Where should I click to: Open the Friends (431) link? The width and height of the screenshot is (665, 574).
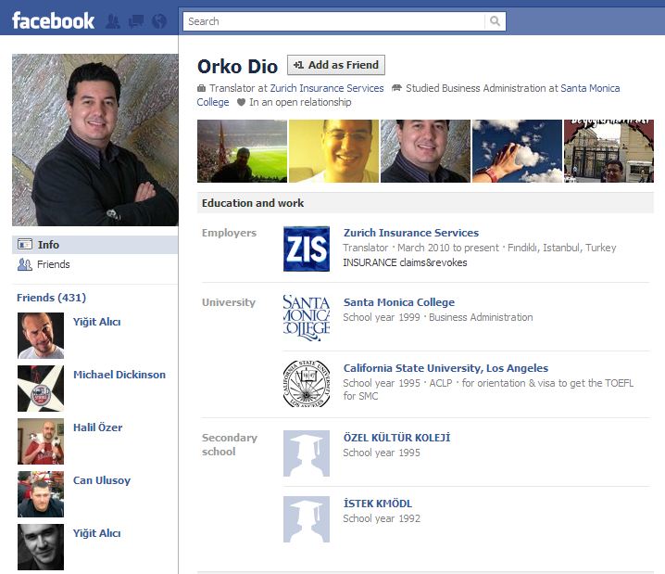point(51,298)
